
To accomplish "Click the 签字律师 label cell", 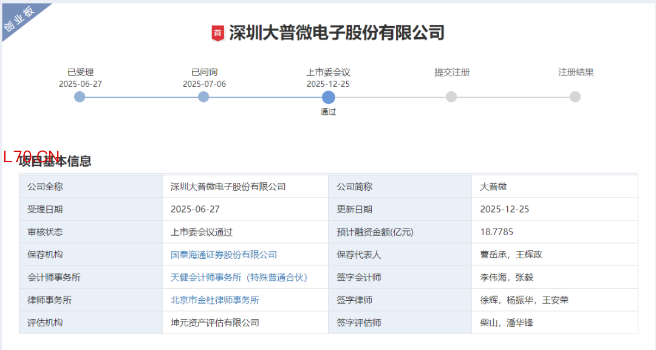I will [400, 300].
